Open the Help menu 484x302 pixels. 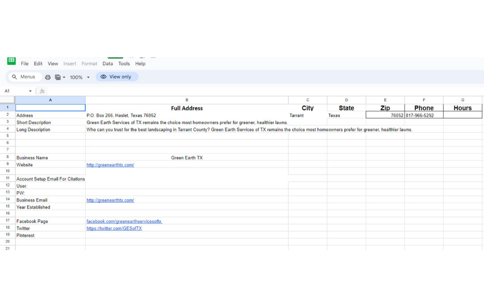click(140, 64)
